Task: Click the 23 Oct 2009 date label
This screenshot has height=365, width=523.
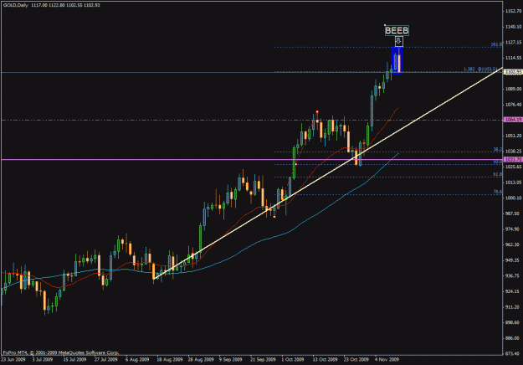Action: (x=356, y=360)
